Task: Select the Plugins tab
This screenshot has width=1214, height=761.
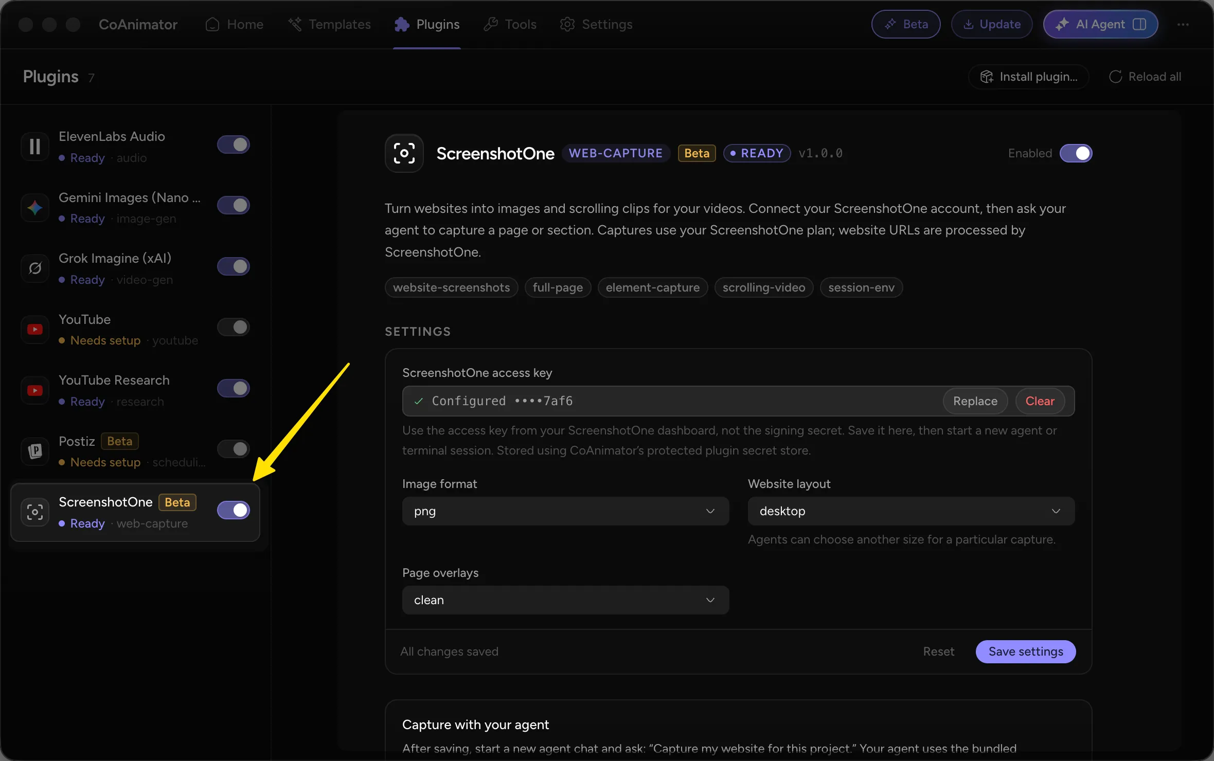Action: [x=427, y=24]
